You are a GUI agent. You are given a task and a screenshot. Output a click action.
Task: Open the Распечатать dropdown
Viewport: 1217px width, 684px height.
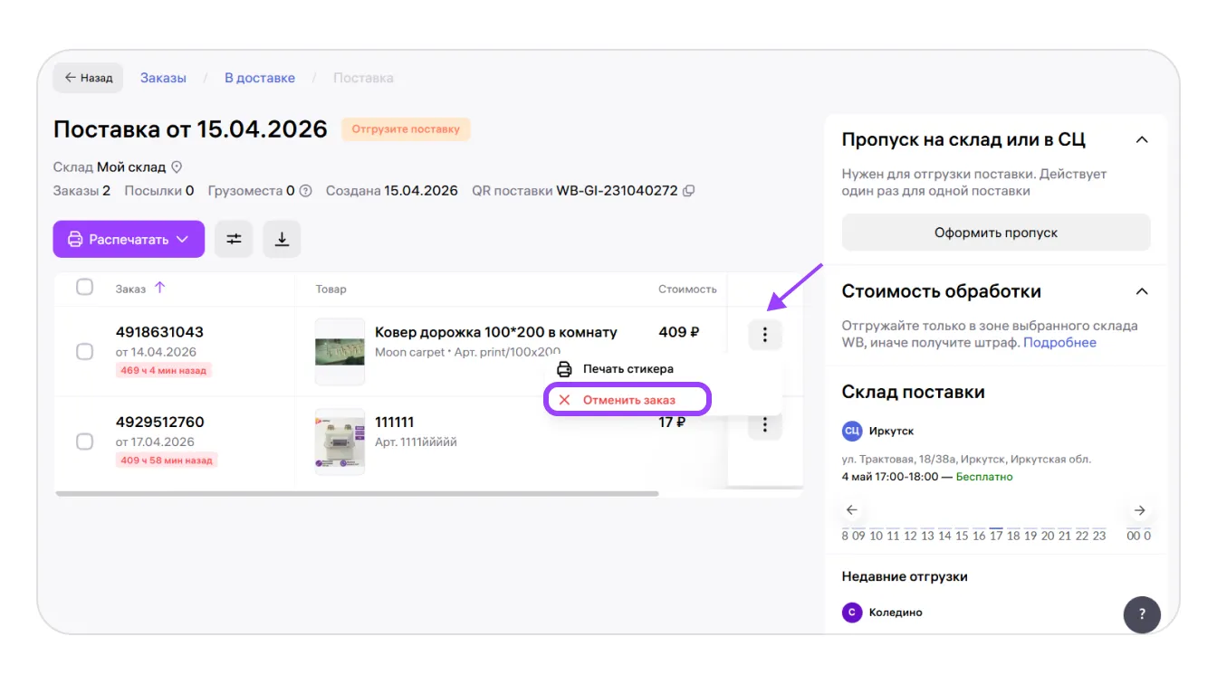tap(129, 239)
